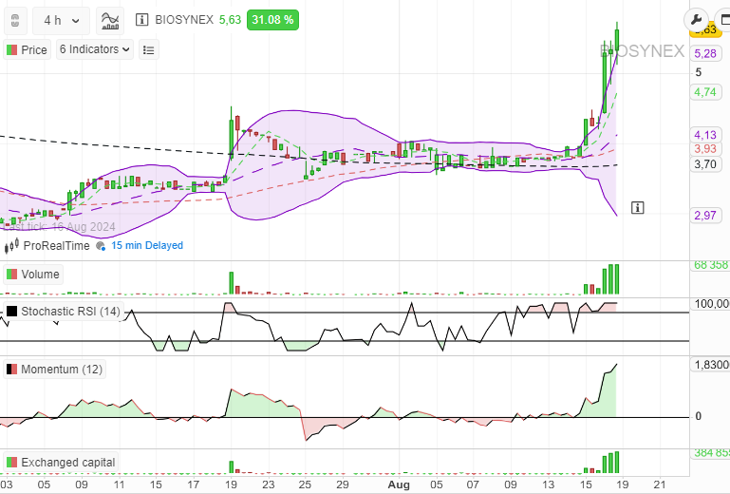Click the BIOSYNEX instrument name
The height and width of the screenshot is (494, 730).
(x=184, y=20)
